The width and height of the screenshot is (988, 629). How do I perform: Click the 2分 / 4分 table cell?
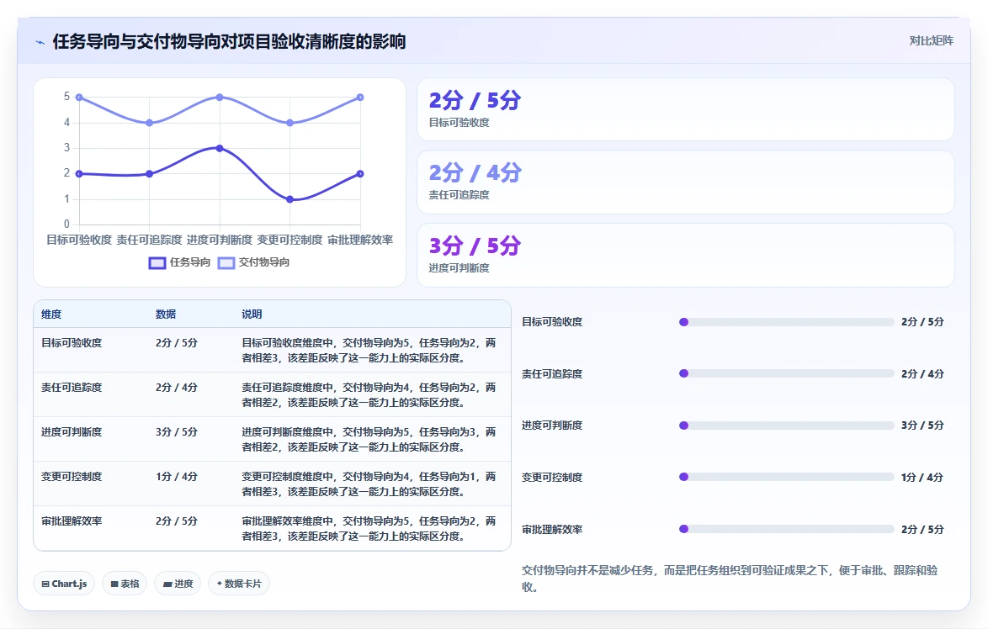[x=177, y=388]
